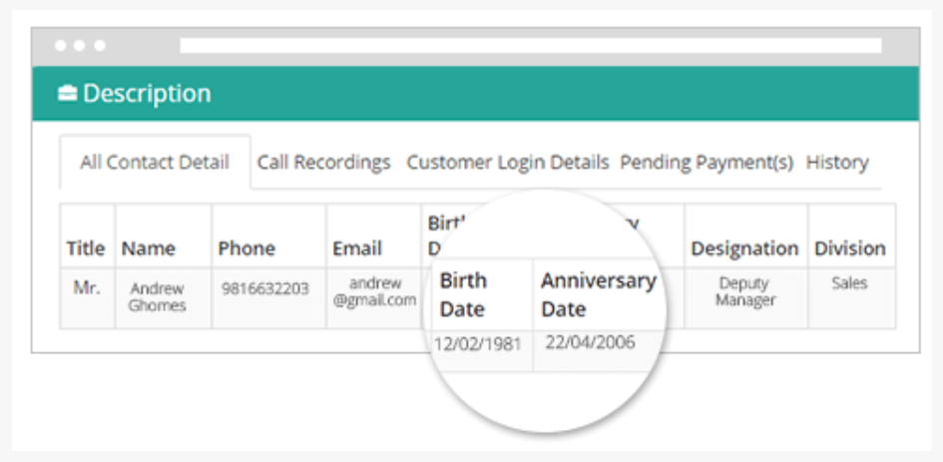Open the Customer Login Details tab

tap(508, 163)
